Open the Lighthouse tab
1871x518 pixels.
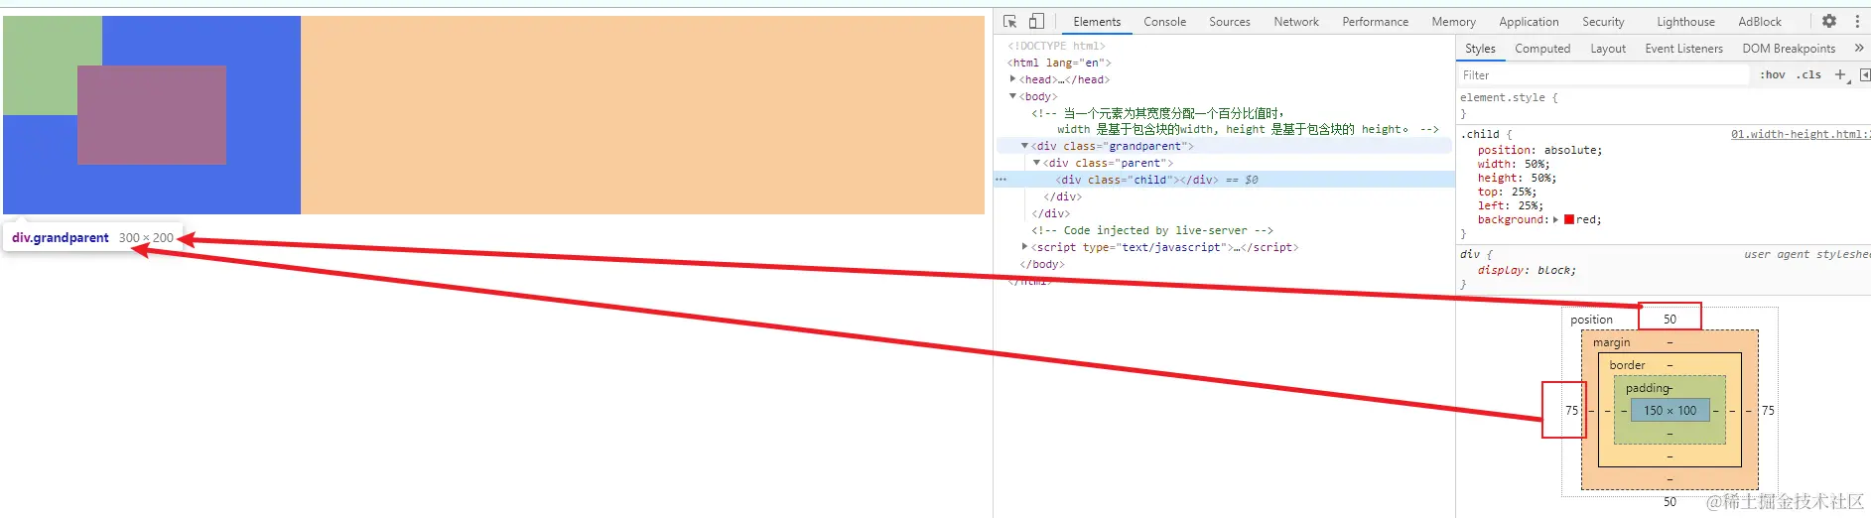1685,22
